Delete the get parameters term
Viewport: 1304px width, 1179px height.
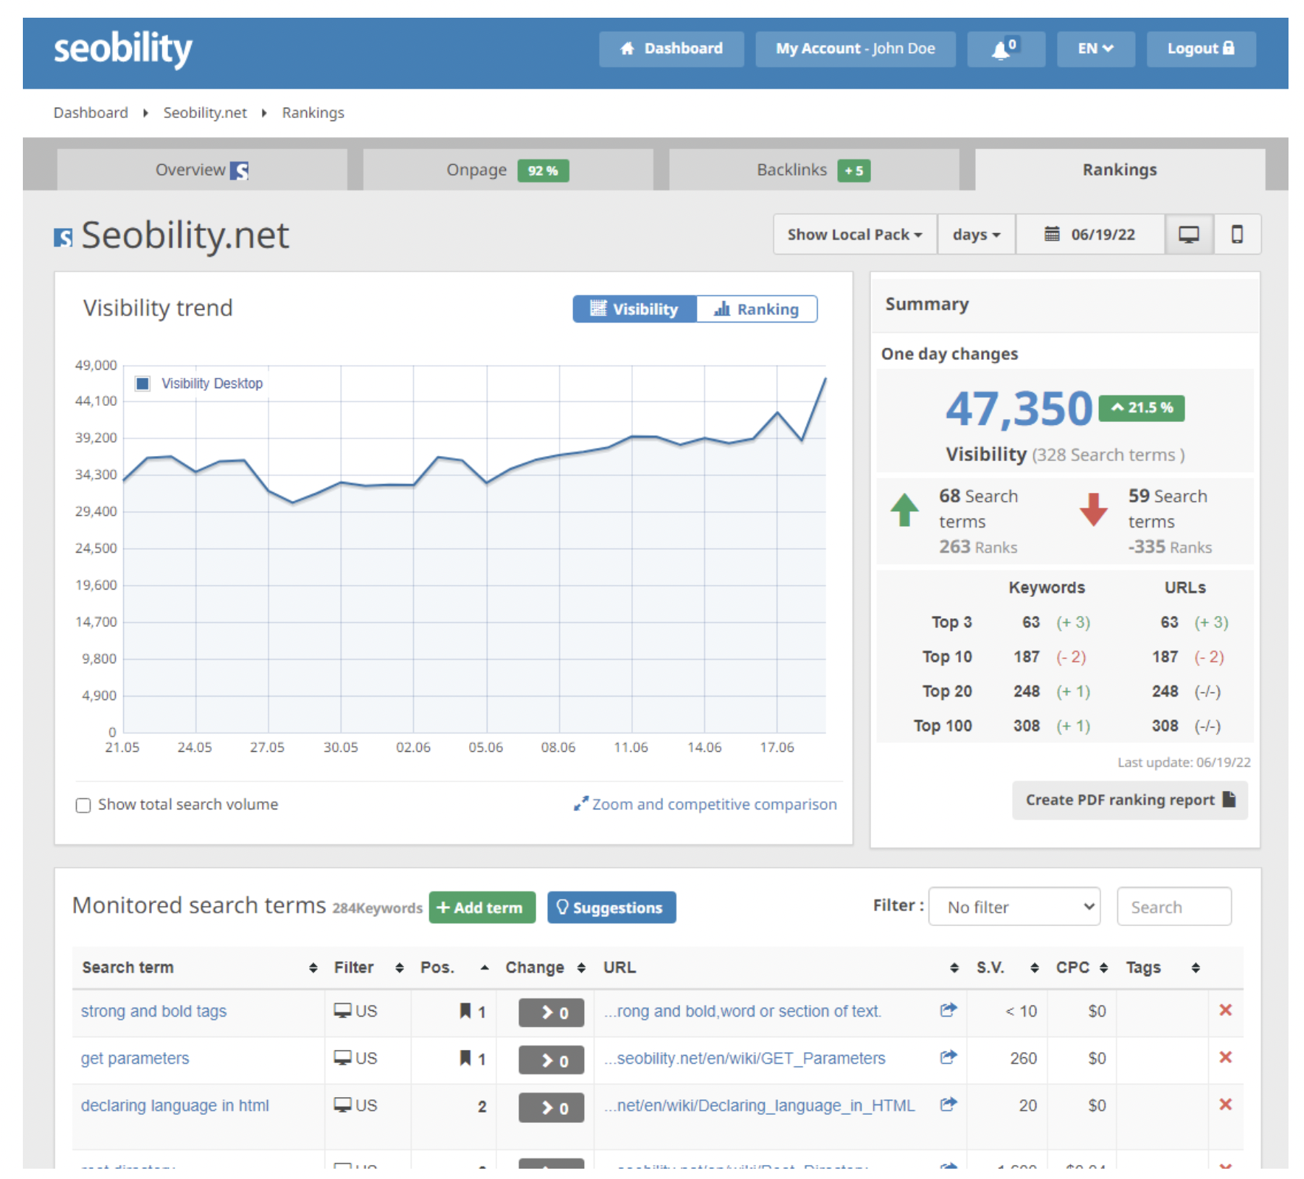coord(1226,1057)
